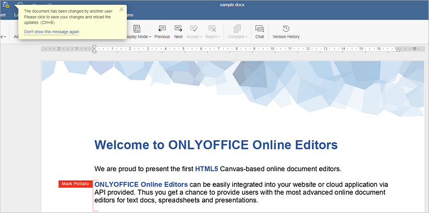Expand the Accept dropdown arrow
This screenshot has width=429, height=213.
tap(201, 37)
